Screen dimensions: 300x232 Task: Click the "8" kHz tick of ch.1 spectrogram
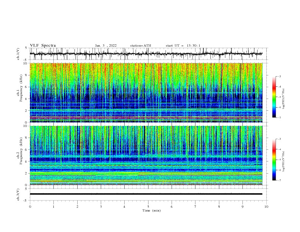pyautogui.click(x=27, y=75)
